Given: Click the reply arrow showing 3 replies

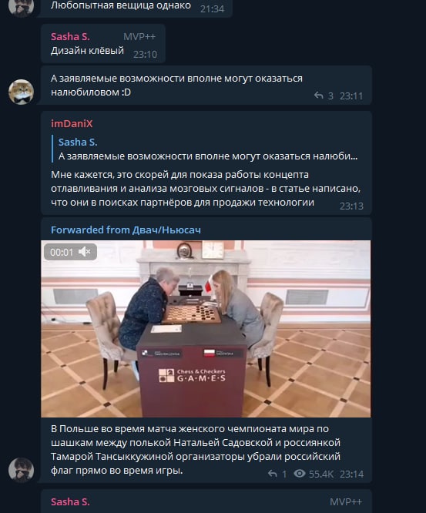Looking at the screenshot, I should click(x=318, y=96).
